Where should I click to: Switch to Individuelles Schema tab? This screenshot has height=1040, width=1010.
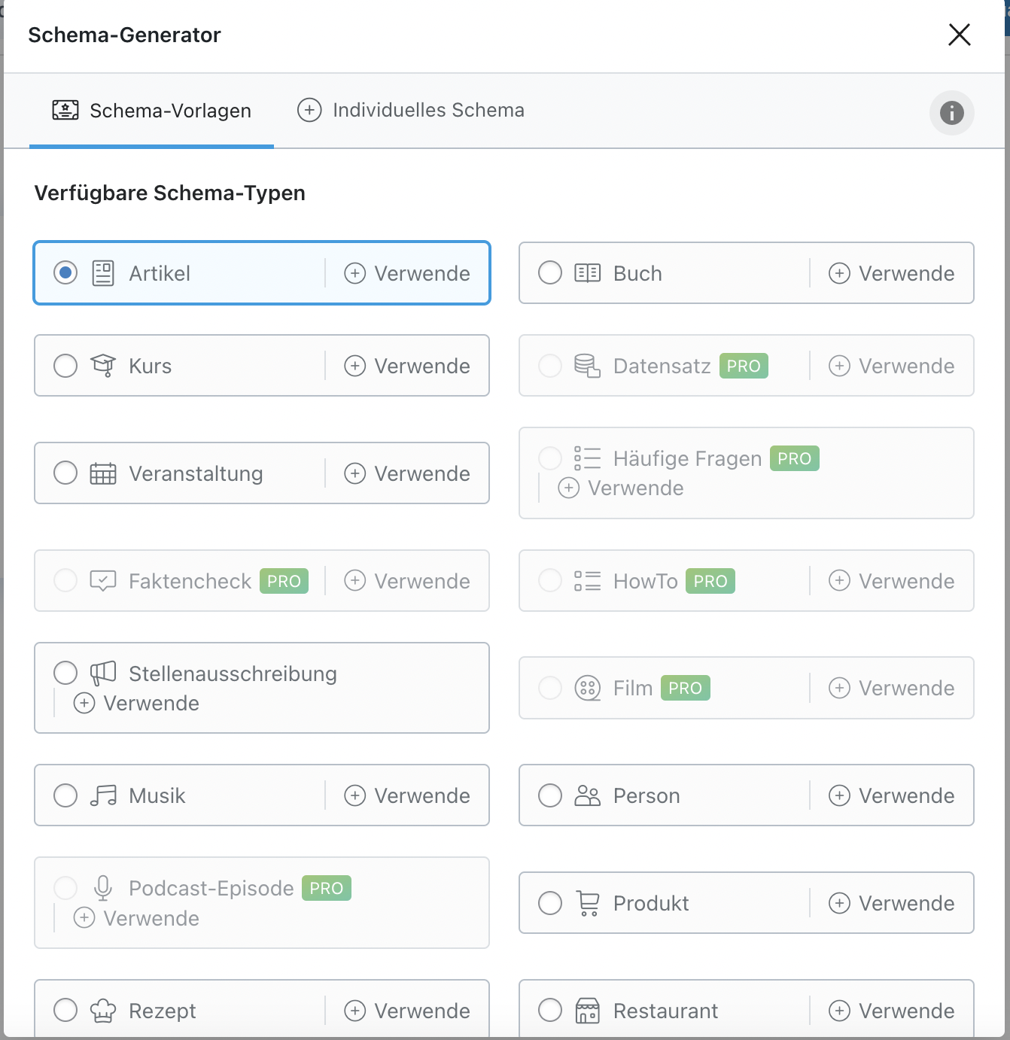click(411, 111)
